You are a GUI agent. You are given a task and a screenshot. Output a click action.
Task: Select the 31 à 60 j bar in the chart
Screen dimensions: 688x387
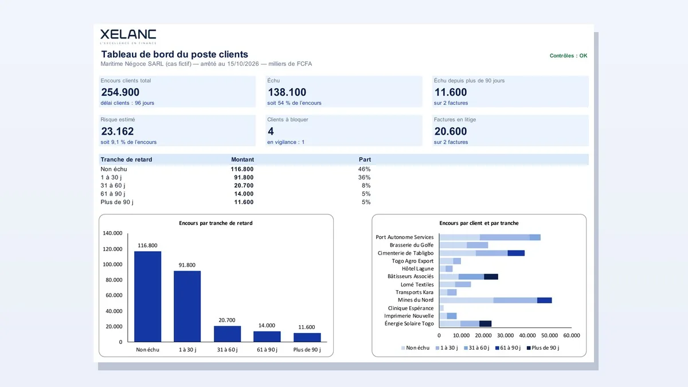click(x=228, y=334)
